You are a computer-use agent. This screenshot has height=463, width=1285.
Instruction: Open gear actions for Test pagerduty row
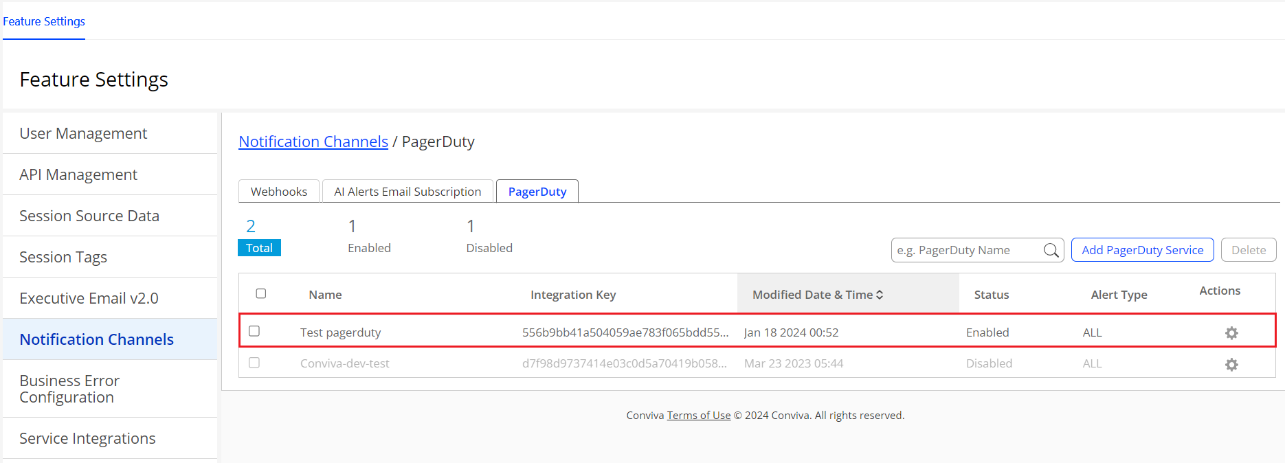pos(1231,333)
